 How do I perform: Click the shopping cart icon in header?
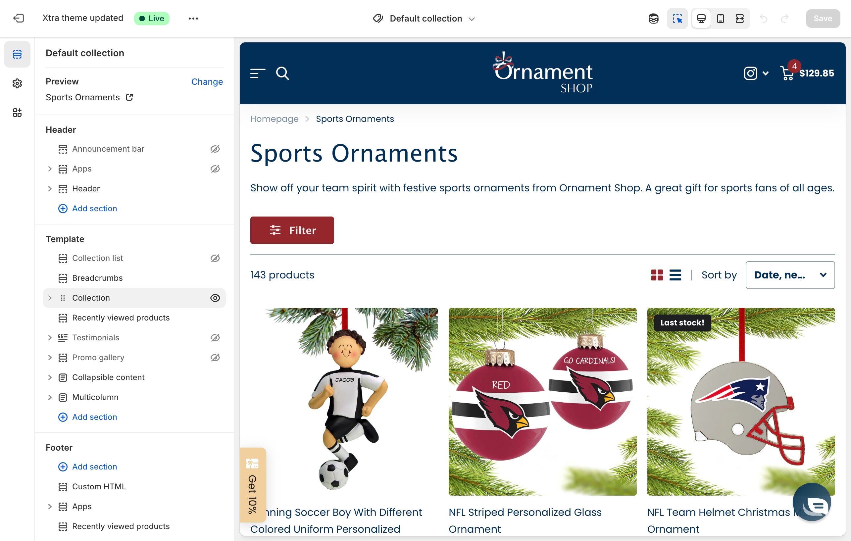[787, 74]
